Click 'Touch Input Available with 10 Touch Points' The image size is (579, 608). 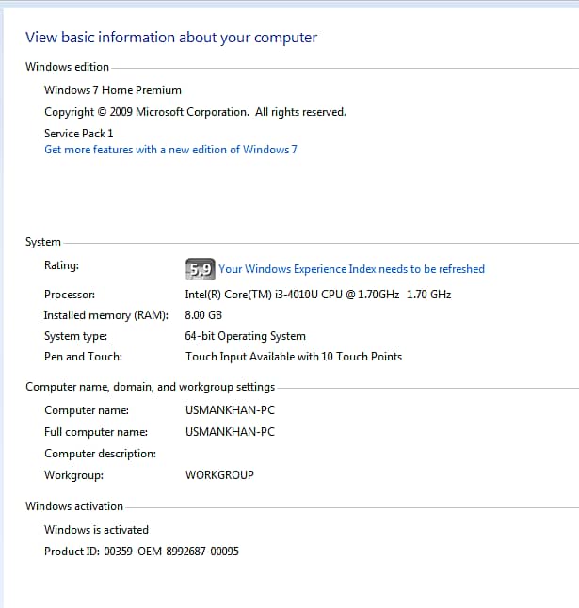pyautogui.click(x=294, y=357)
